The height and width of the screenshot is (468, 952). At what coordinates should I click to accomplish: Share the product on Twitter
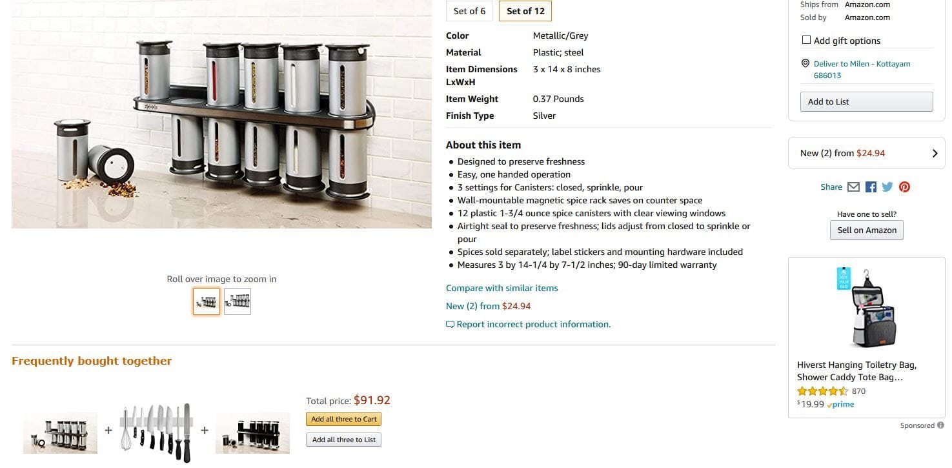[x=887, y=187]
